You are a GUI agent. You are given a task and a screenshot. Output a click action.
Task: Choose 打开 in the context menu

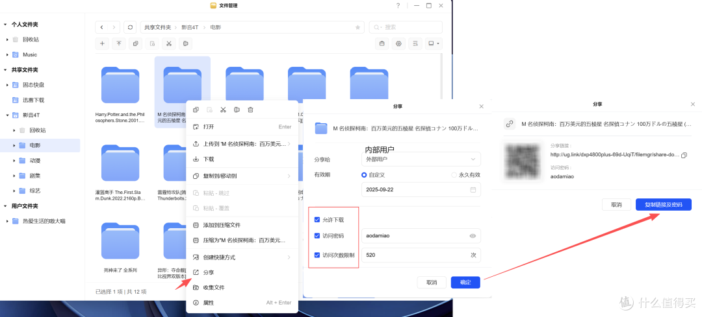tap(242, 127)
